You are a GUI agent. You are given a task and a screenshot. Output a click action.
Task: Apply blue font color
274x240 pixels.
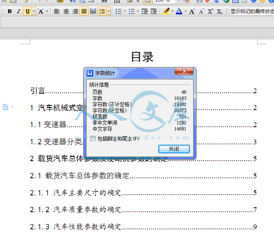click(x=179, y=11)
